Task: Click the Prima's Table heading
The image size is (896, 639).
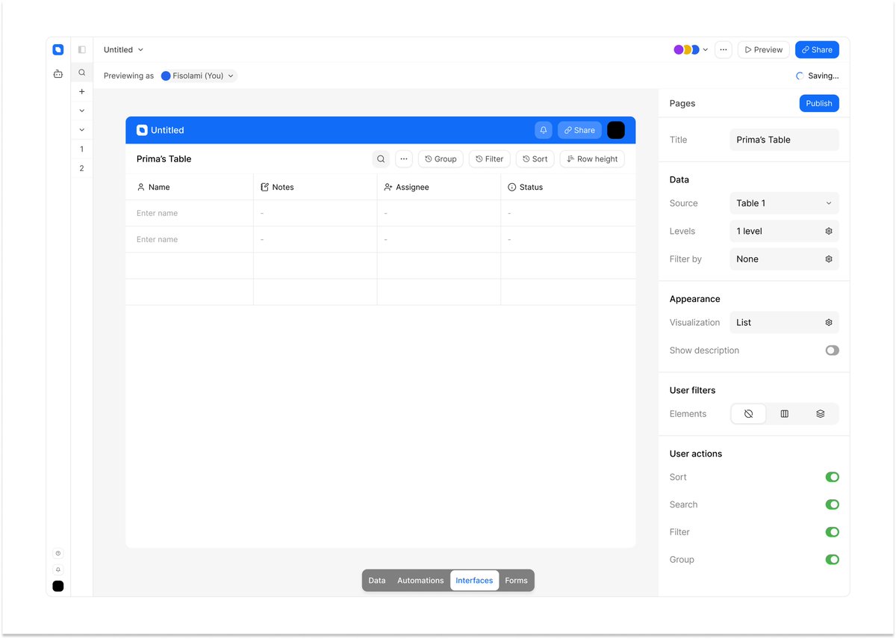Action: click(164, 159)
